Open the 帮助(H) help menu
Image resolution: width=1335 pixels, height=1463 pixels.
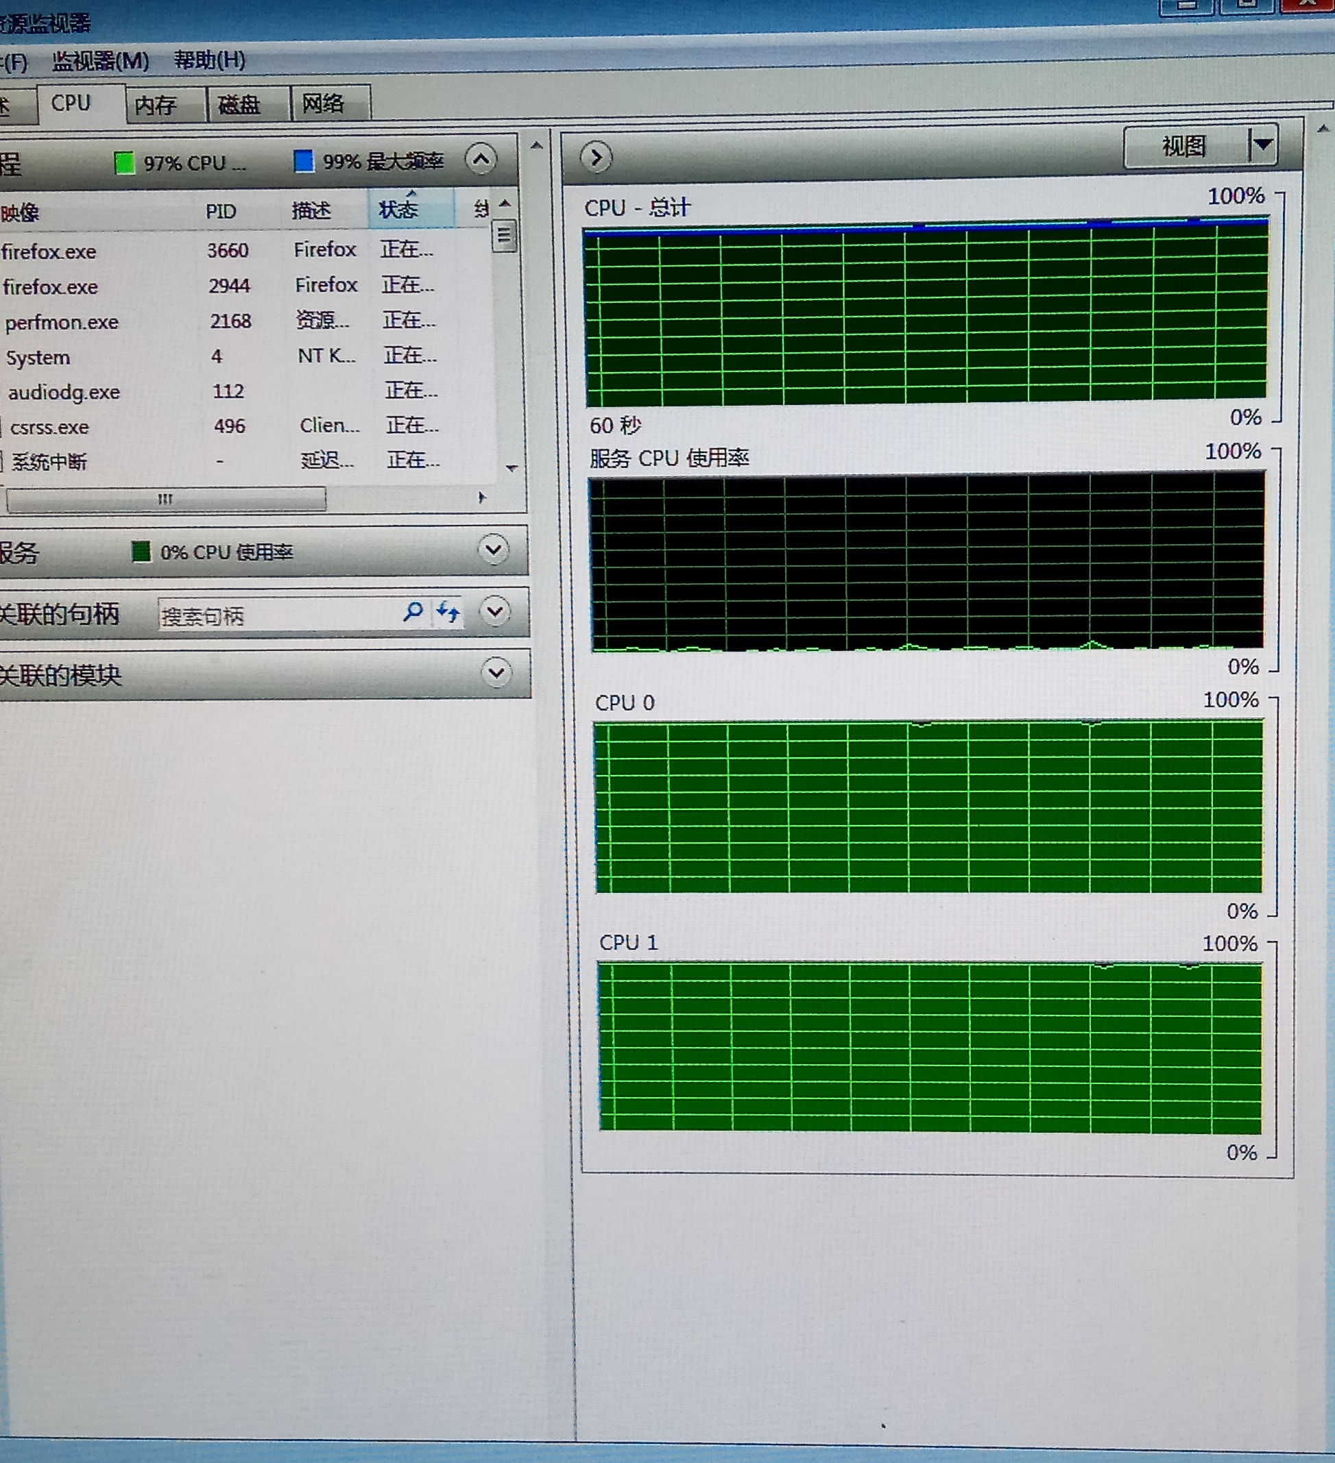(x=209, y=60)
